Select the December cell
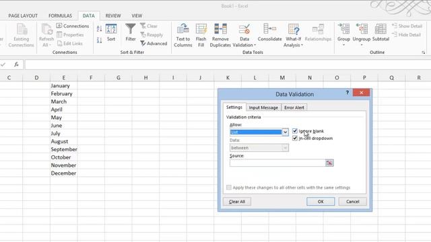 point(63,173)
